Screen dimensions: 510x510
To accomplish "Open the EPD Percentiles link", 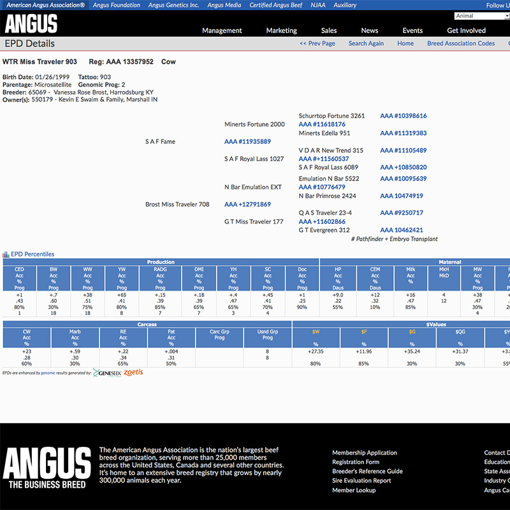I will coord(33,254).
